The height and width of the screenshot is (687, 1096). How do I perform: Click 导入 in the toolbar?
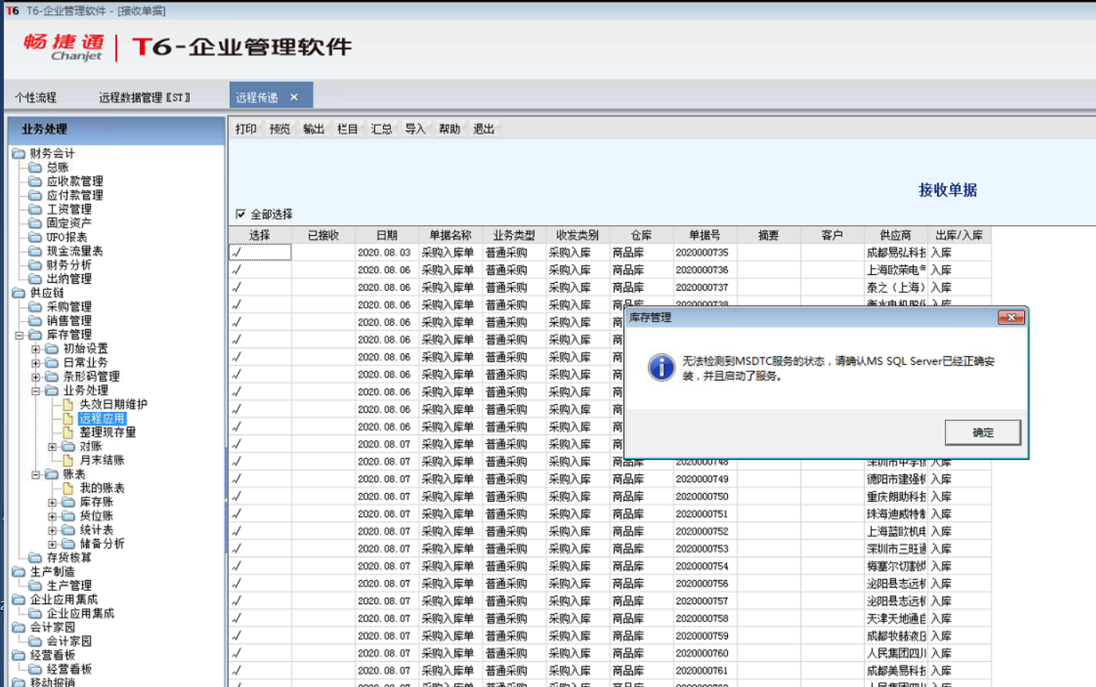pyautogui.click(x=415, y=129)
